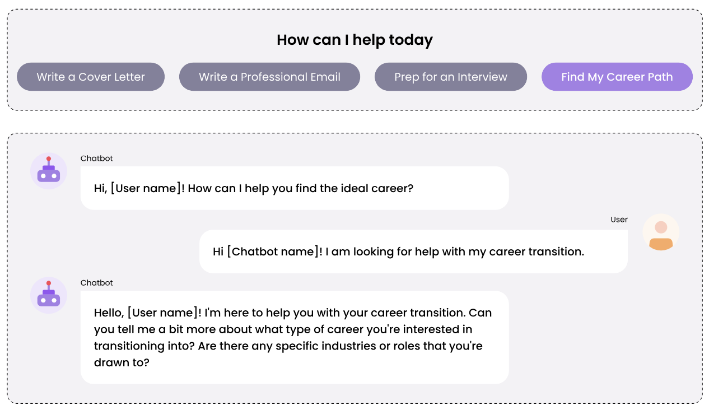Click the first chatbot robot avatar
Viewport: 709px width, 410px height.
[49, 171]
